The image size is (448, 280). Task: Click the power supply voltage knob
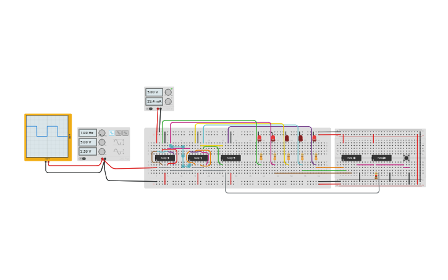(x=168, y=92)
